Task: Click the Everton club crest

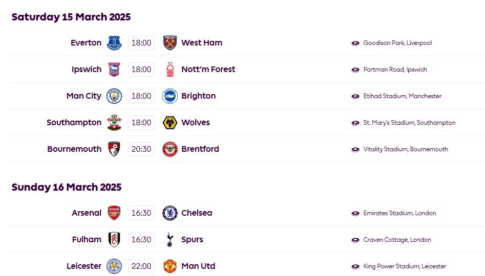Action: 114,43
